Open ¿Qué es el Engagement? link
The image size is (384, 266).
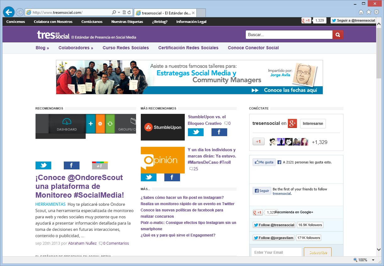[178, 235]
